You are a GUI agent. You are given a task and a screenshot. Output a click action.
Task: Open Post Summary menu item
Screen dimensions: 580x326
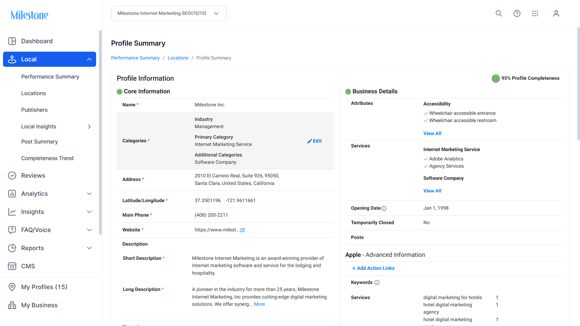(40, 142)
